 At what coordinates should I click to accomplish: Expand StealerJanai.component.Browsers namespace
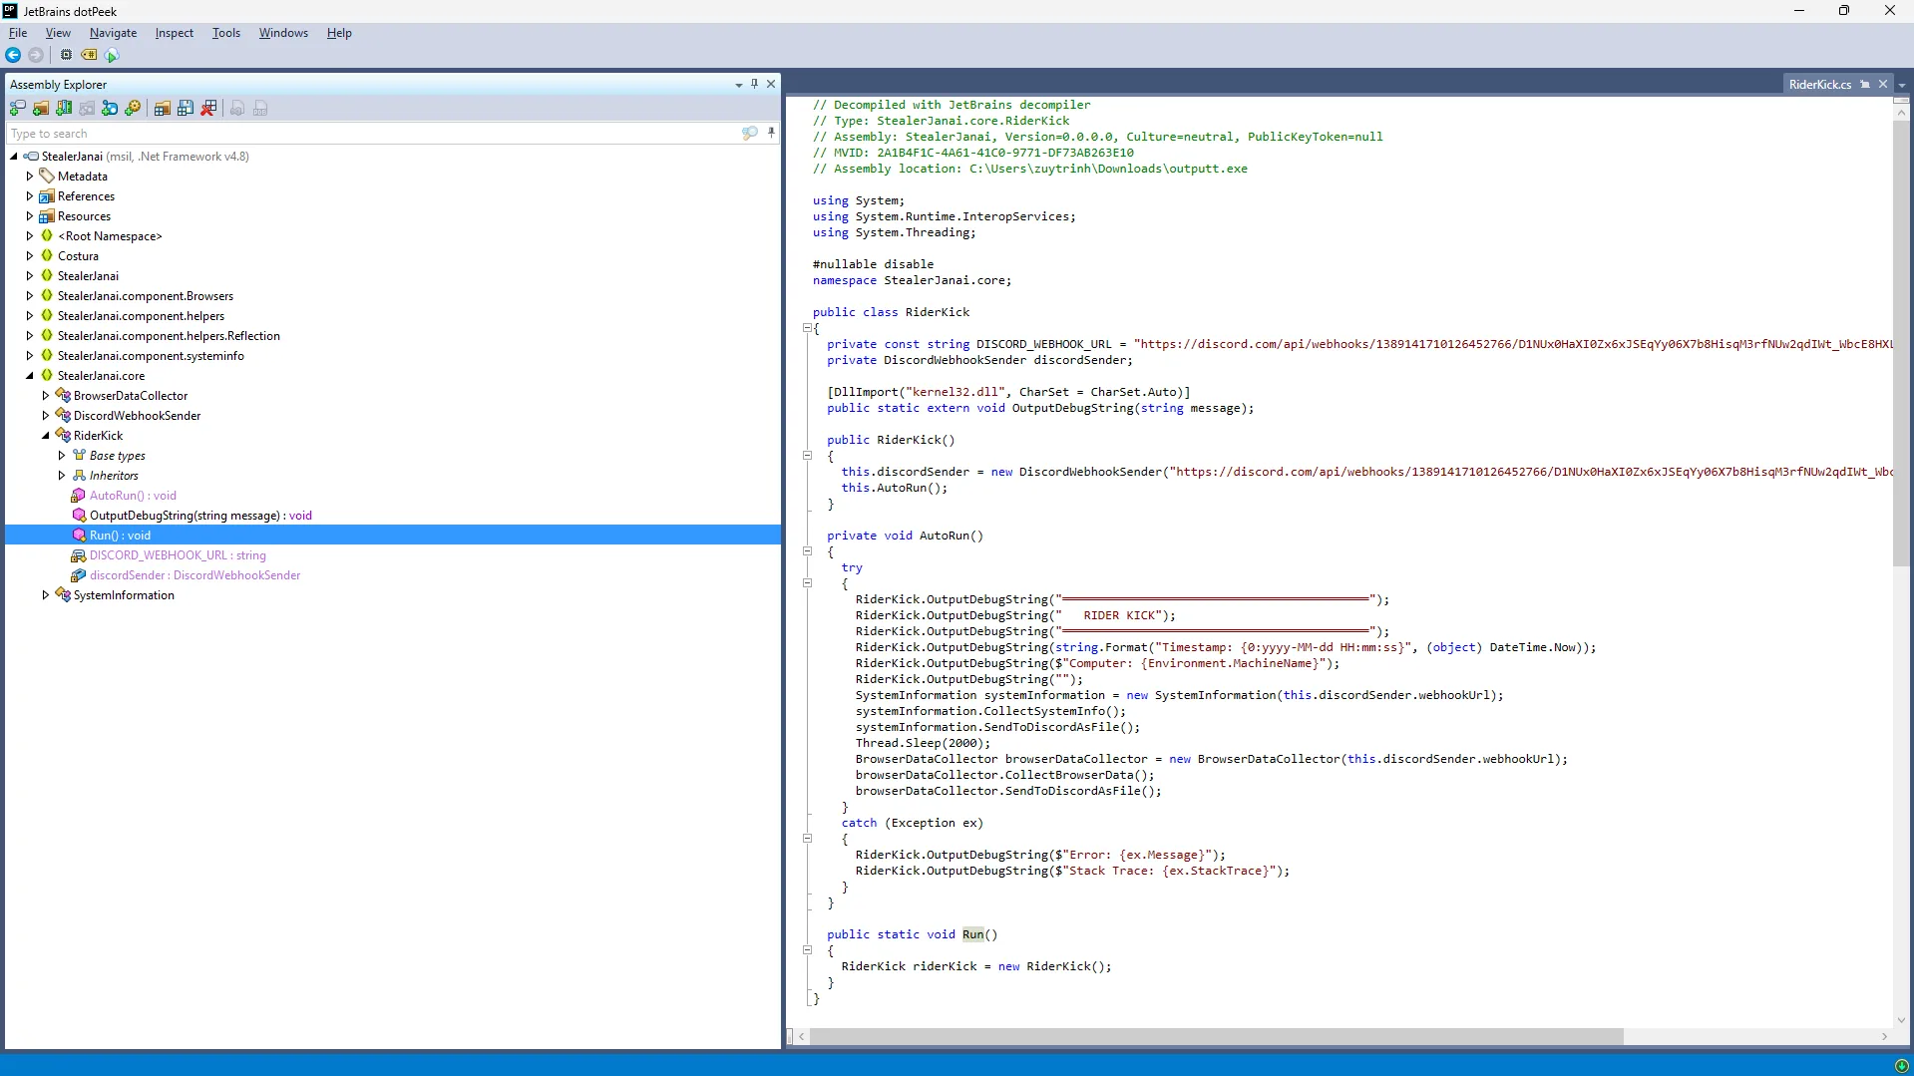pyautogui.click(x=30, y=296)
